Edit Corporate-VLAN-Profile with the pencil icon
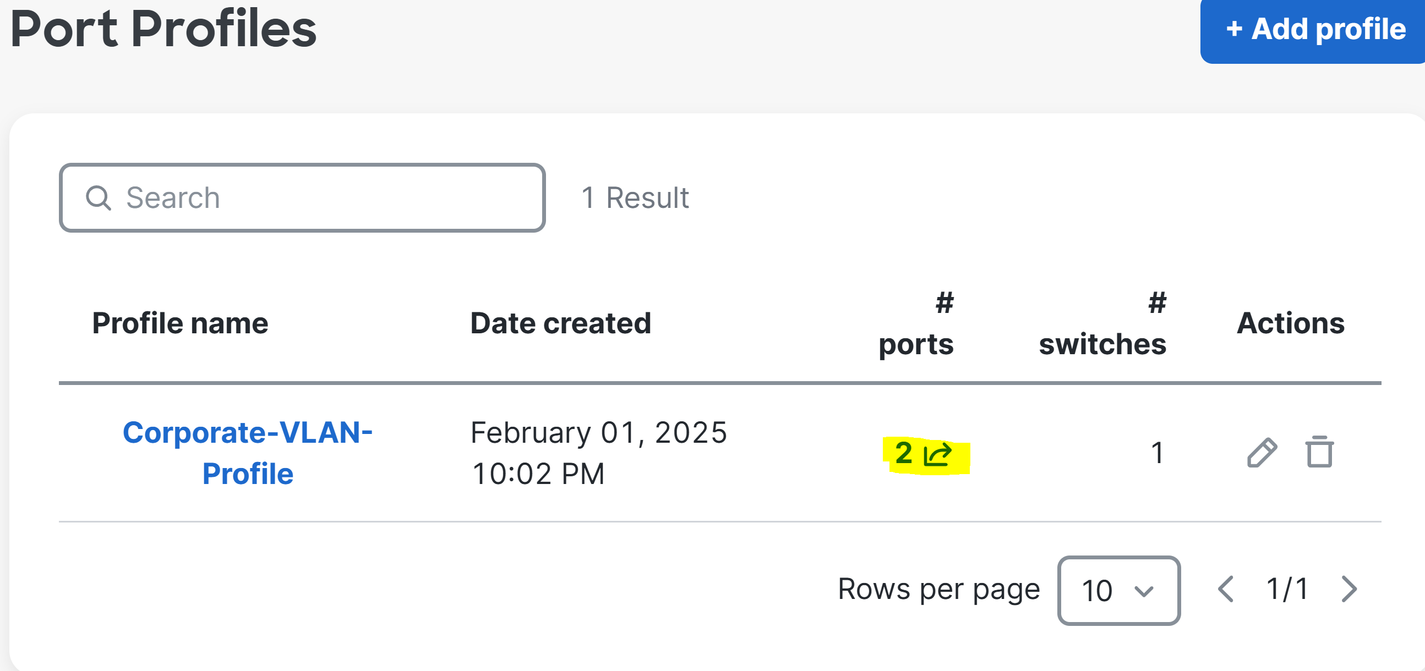Screen dimensions: 1425x671 [x=1262, y=453]
